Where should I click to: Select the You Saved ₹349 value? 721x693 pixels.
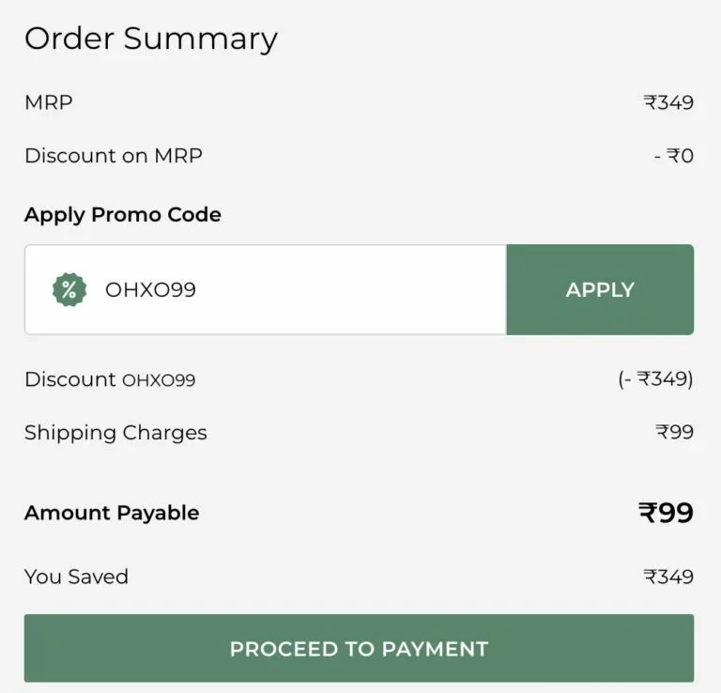pyautogui.click(x=668, y=577)
